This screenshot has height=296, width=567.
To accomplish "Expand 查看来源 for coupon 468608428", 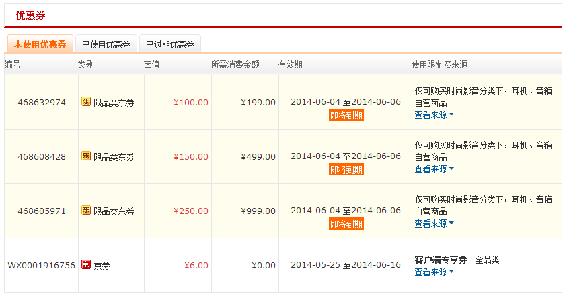I will point(434,169).
